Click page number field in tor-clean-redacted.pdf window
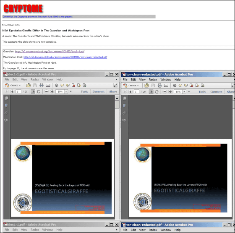 (136, 92)
